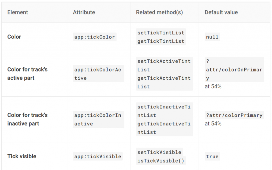Select the "Default value" column header
Image resolution: width=272 pixels, height=170 pixels.
tap(221, 12)
